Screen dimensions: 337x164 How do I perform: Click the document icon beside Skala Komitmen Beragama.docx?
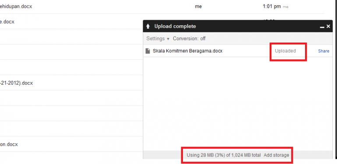(x=147, y=51)
